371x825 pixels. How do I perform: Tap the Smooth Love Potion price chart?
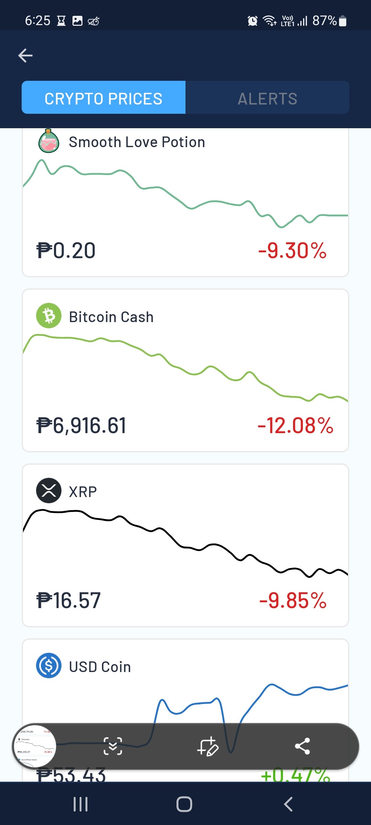coord(185,194)
